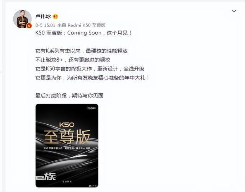Click the line mentioning 骁龙8+
The width and height of the screenshot is (245, 192).
pyautogui.click(x=73, y=60)
